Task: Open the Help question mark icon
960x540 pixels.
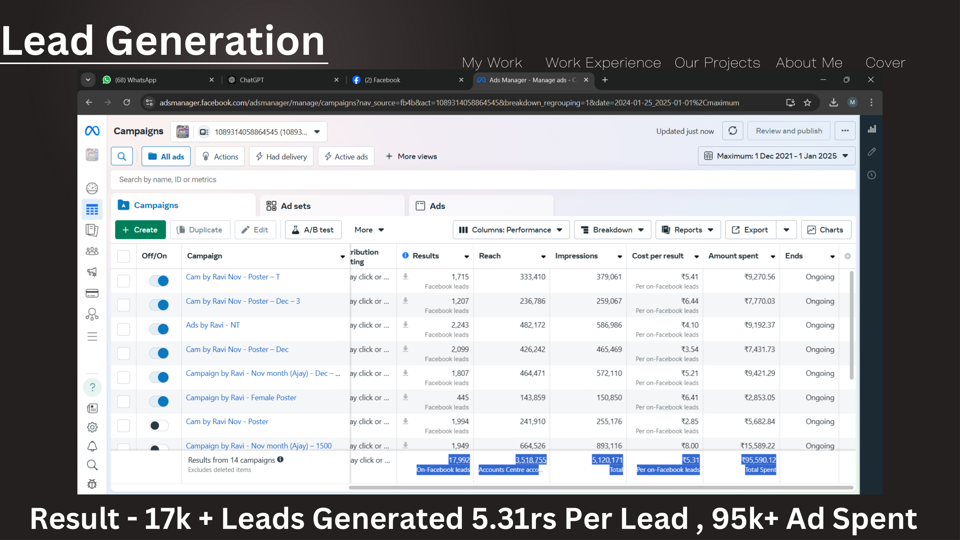Action: point(93,387)
